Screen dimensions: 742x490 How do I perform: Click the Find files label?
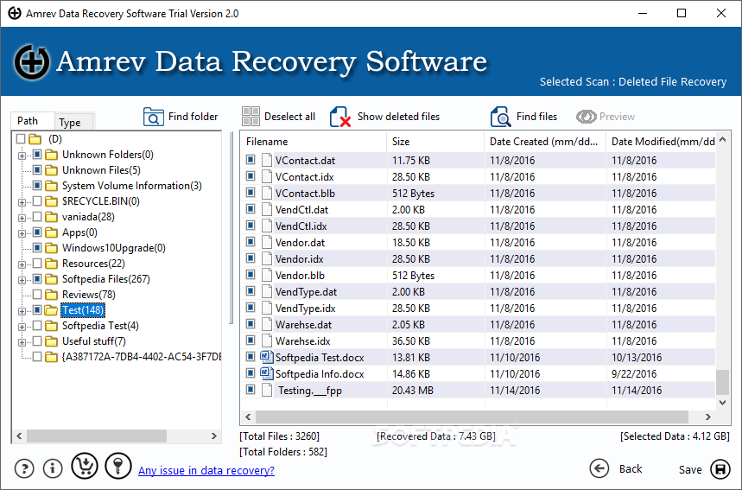coord(536,117)
